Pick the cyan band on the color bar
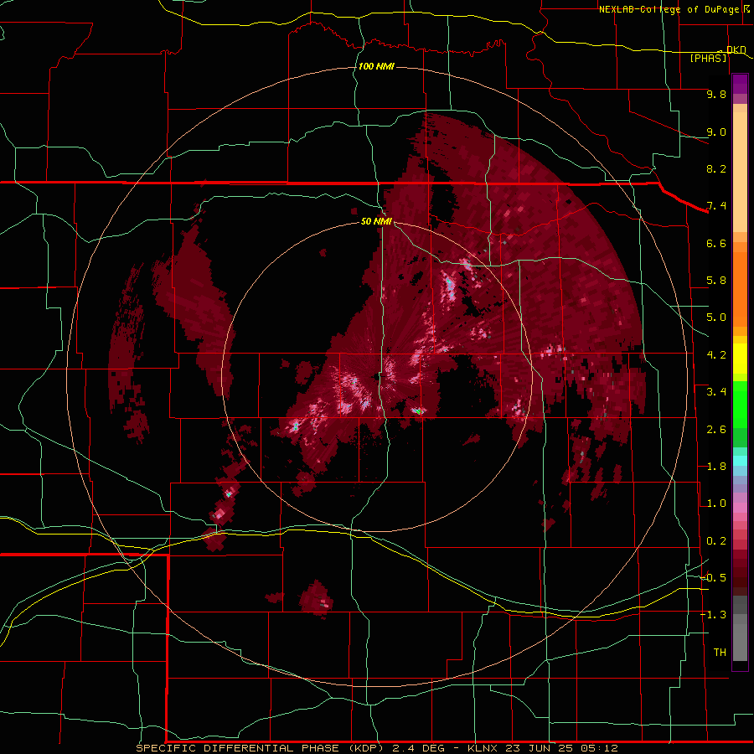 (740, 461)
